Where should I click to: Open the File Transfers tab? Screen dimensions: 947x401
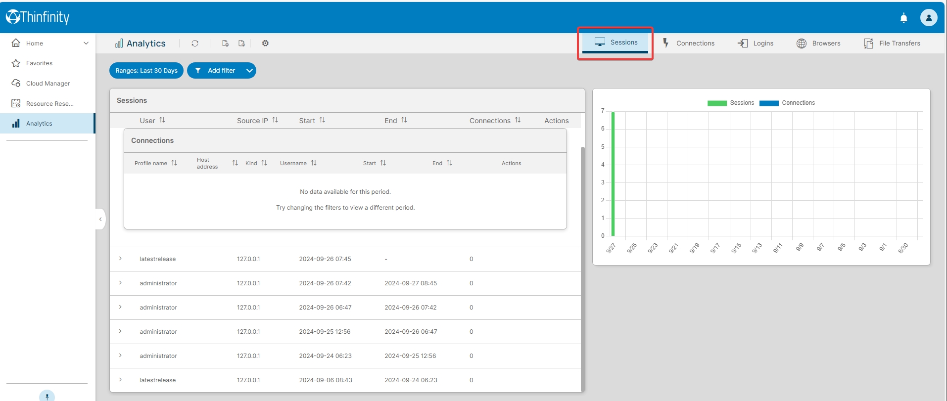[892, 44]
